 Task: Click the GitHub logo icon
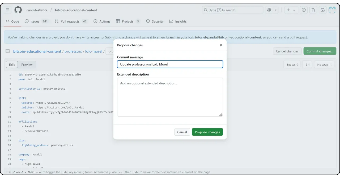coord(18,10)
